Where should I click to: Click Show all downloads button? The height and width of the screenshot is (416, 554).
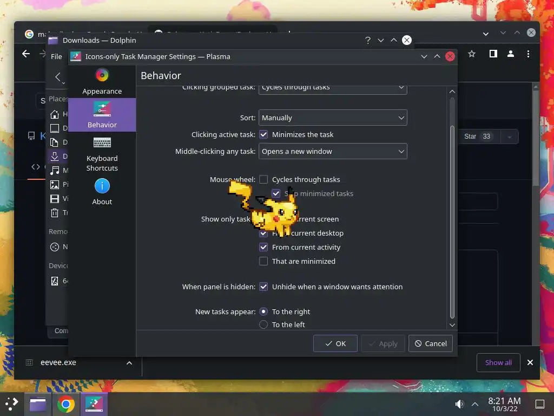[498, 362]
